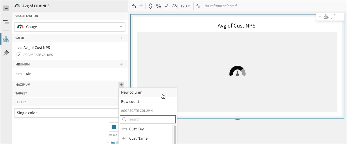This screenshot has width=347, height=144.
Task: Click the increase decimal places icon
Action: pos(175,6)
